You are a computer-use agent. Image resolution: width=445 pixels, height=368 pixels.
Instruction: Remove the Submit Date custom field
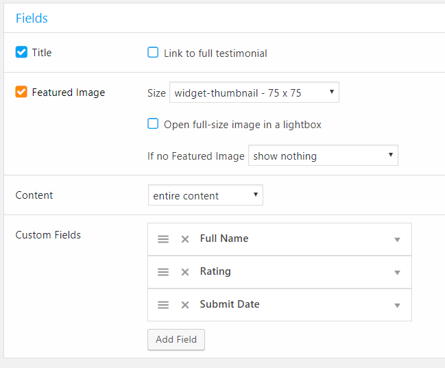tap(185, 305)
